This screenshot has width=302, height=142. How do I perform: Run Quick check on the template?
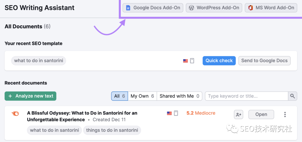(219, 61)
